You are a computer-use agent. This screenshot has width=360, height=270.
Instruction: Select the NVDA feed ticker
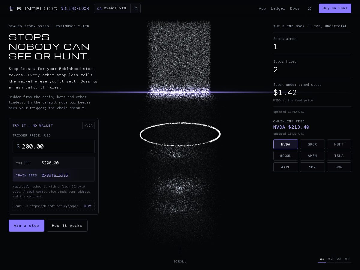[x=286, y=144]
